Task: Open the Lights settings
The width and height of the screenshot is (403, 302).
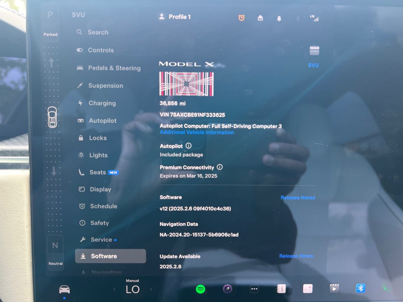Action: (x=93, y=155)
